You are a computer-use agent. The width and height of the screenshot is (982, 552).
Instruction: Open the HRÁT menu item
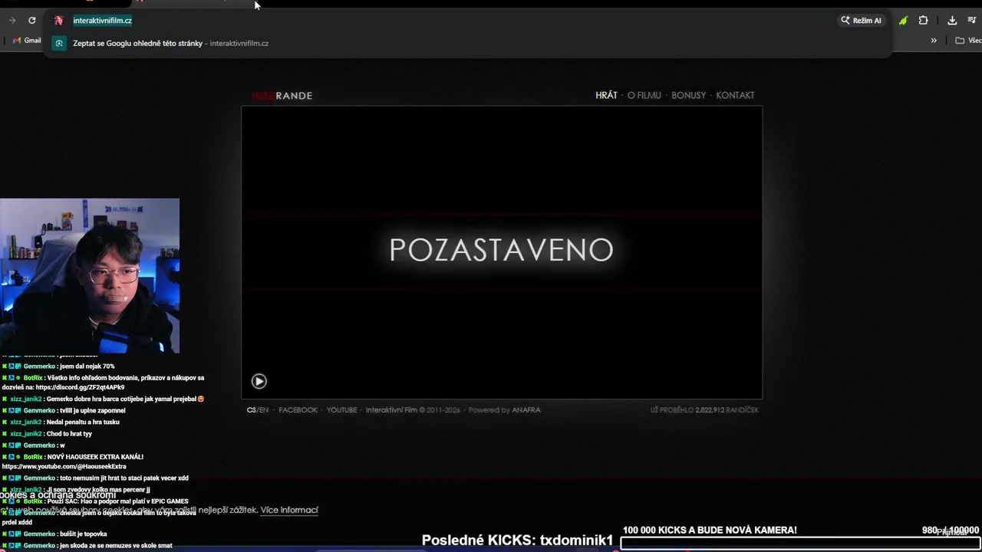click(606, 95)
